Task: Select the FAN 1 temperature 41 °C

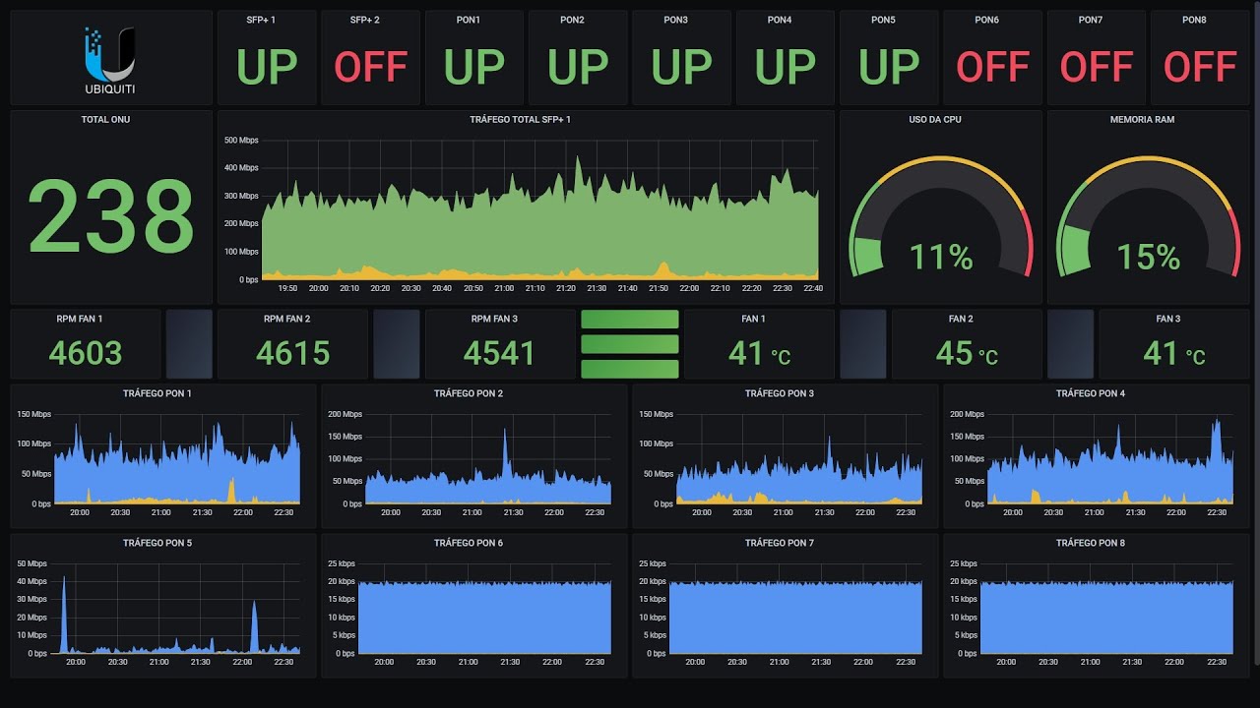Action: [760, 354]
